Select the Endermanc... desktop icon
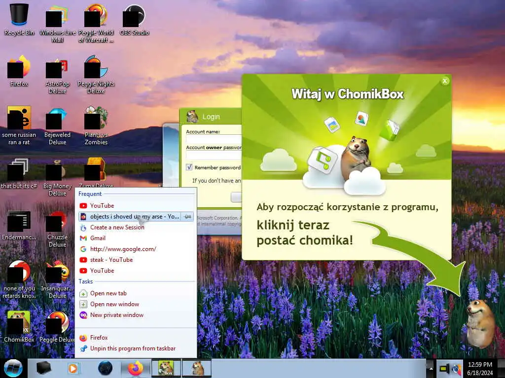 pos(19,225)
